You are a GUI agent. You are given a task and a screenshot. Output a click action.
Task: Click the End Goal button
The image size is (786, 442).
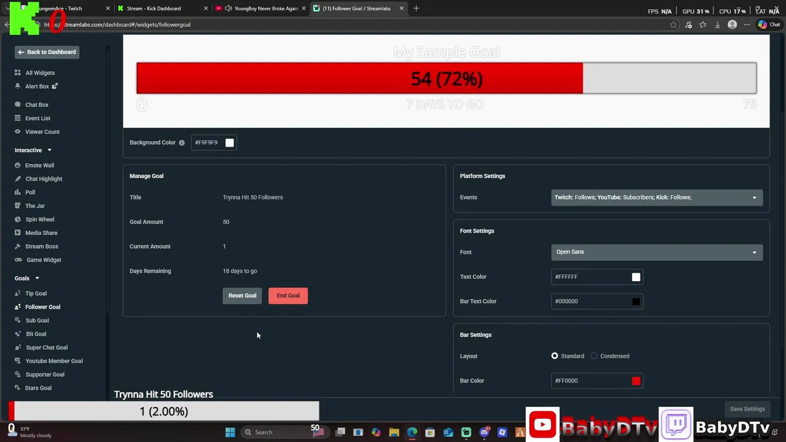(x=288, y=296)
